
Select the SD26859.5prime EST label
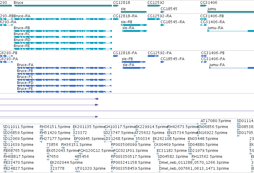pos(18,133)
